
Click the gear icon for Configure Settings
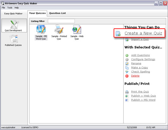[127, 60]
